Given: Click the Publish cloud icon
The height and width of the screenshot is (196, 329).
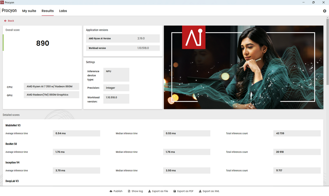Looking at the screenshot, I should (111, 191).
